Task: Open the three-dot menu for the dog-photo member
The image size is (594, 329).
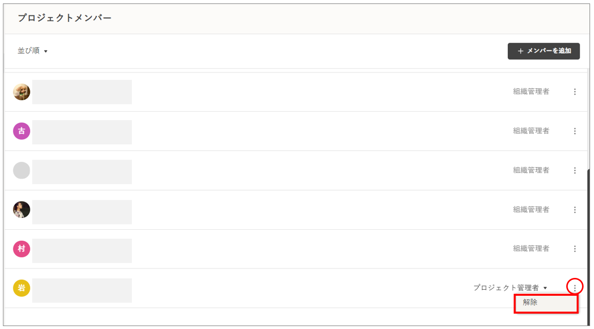Action: (x=575, y=92)
